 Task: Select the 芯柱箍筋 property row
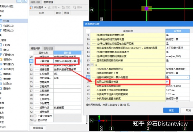55,91
